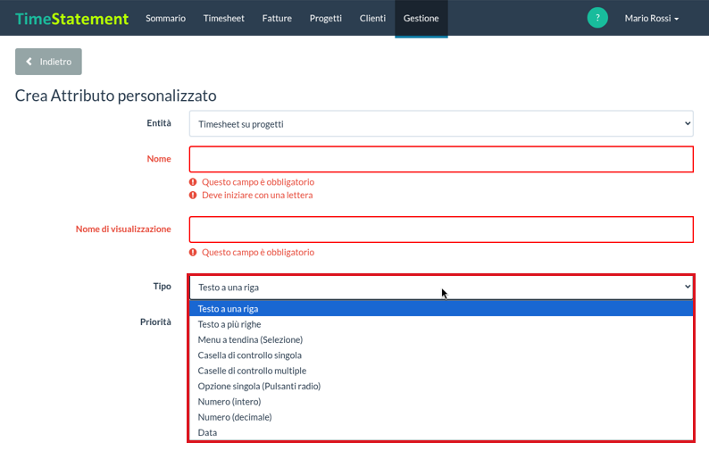Focus the Nome di visualizzazione field
709x451 pixels.
click(441, 230)
